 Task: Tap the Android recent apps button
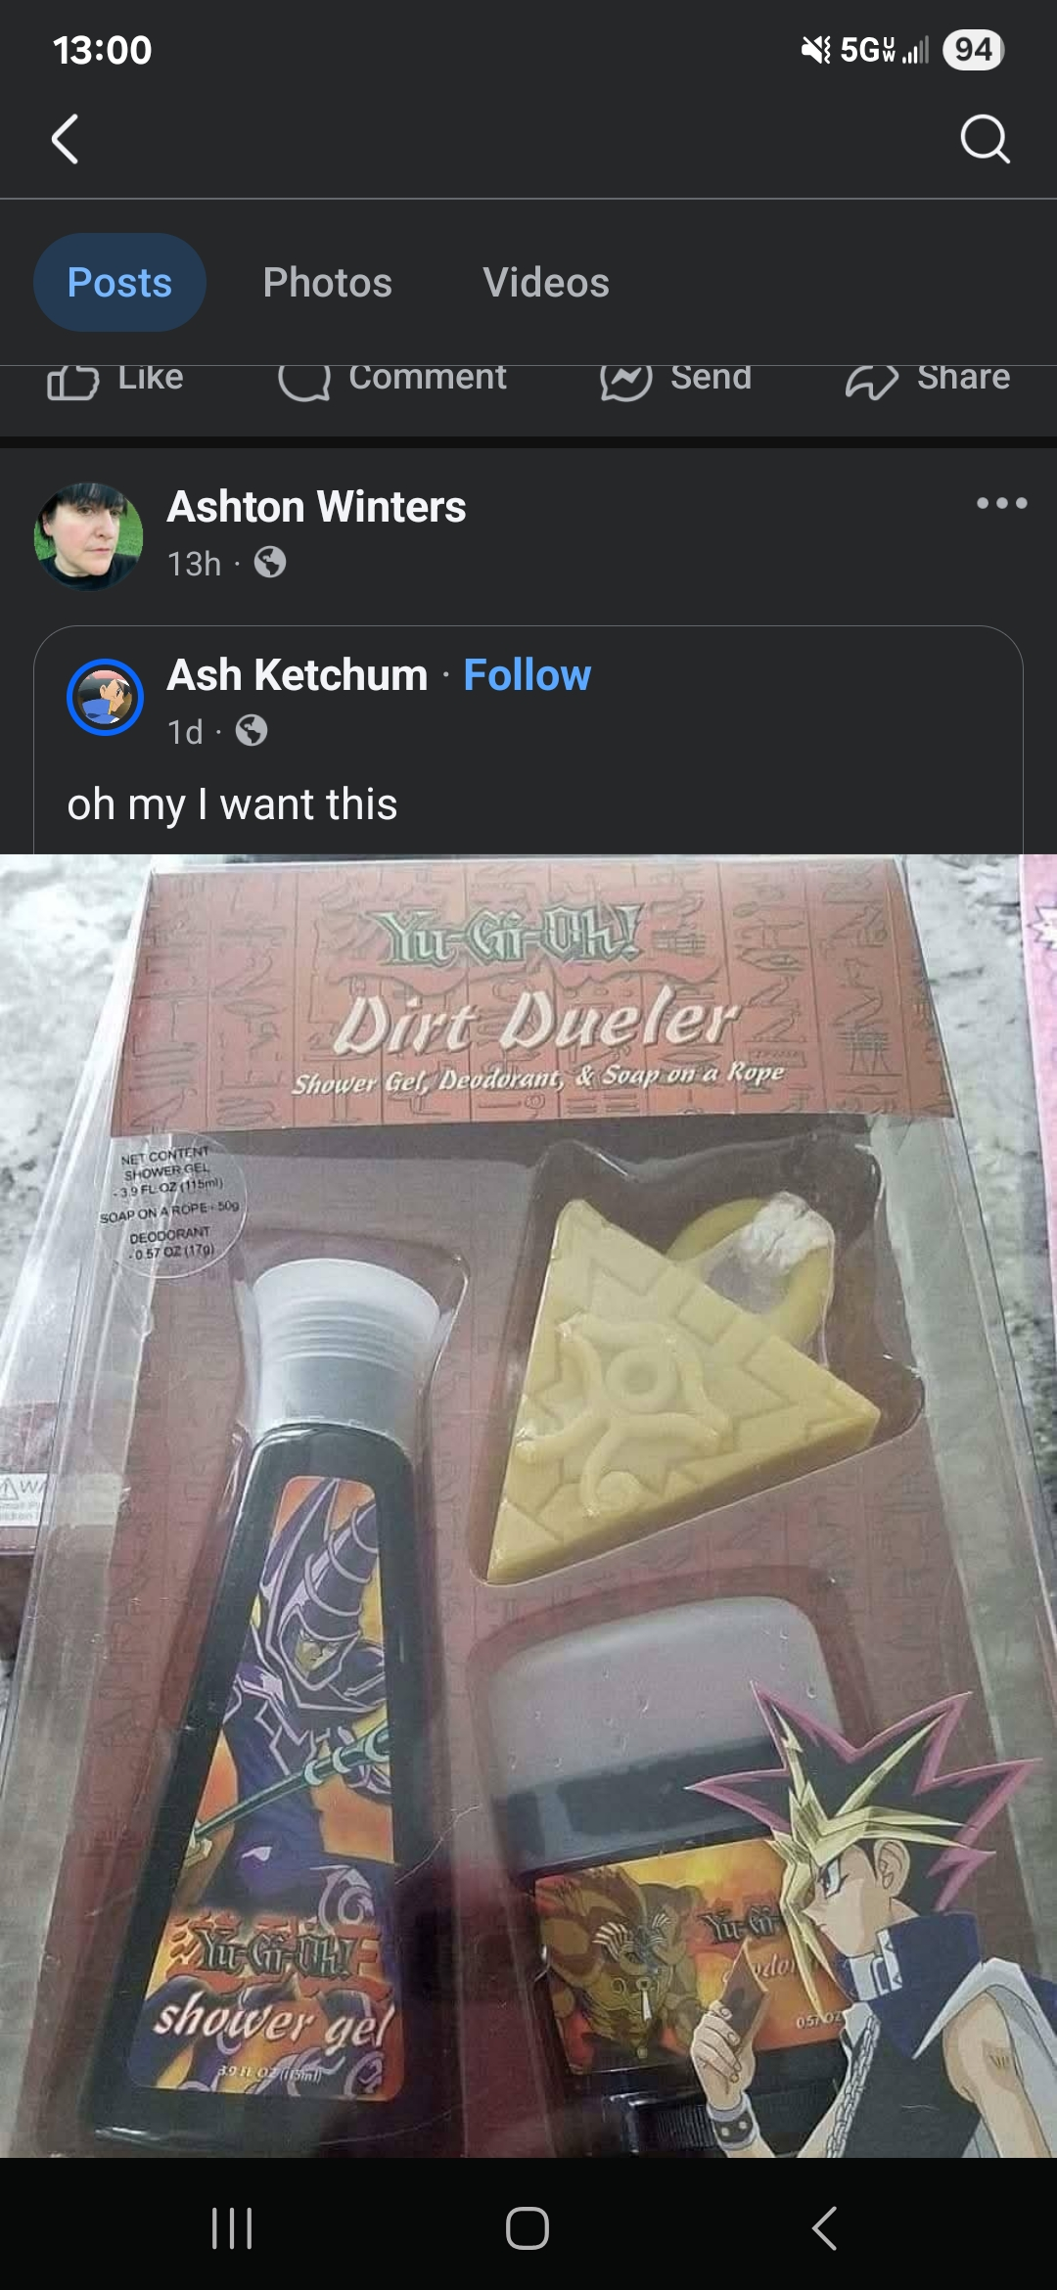pyautogui.click(x=232, y=2228)
